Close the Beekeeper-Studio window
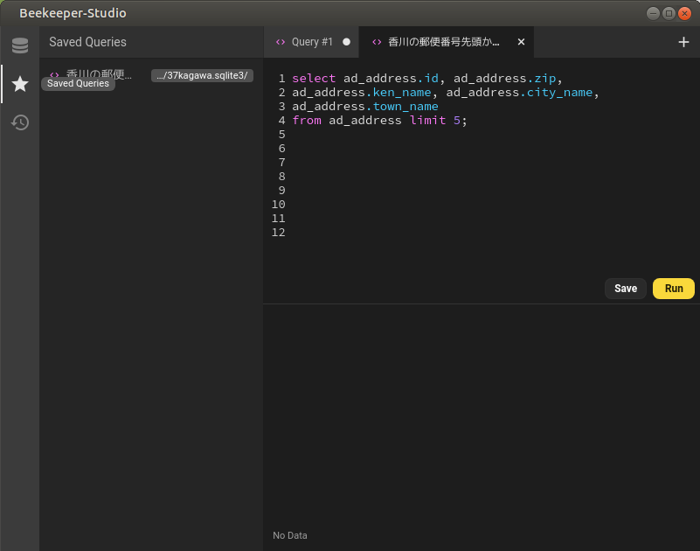Viewport: 700px width, 551px height. (x=684, y=13)
